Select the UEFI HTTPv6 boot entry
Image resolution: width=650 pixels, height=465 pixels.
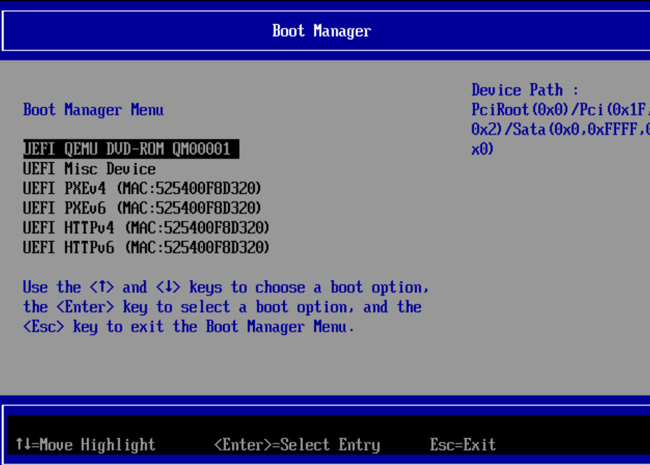pos(146,247)
